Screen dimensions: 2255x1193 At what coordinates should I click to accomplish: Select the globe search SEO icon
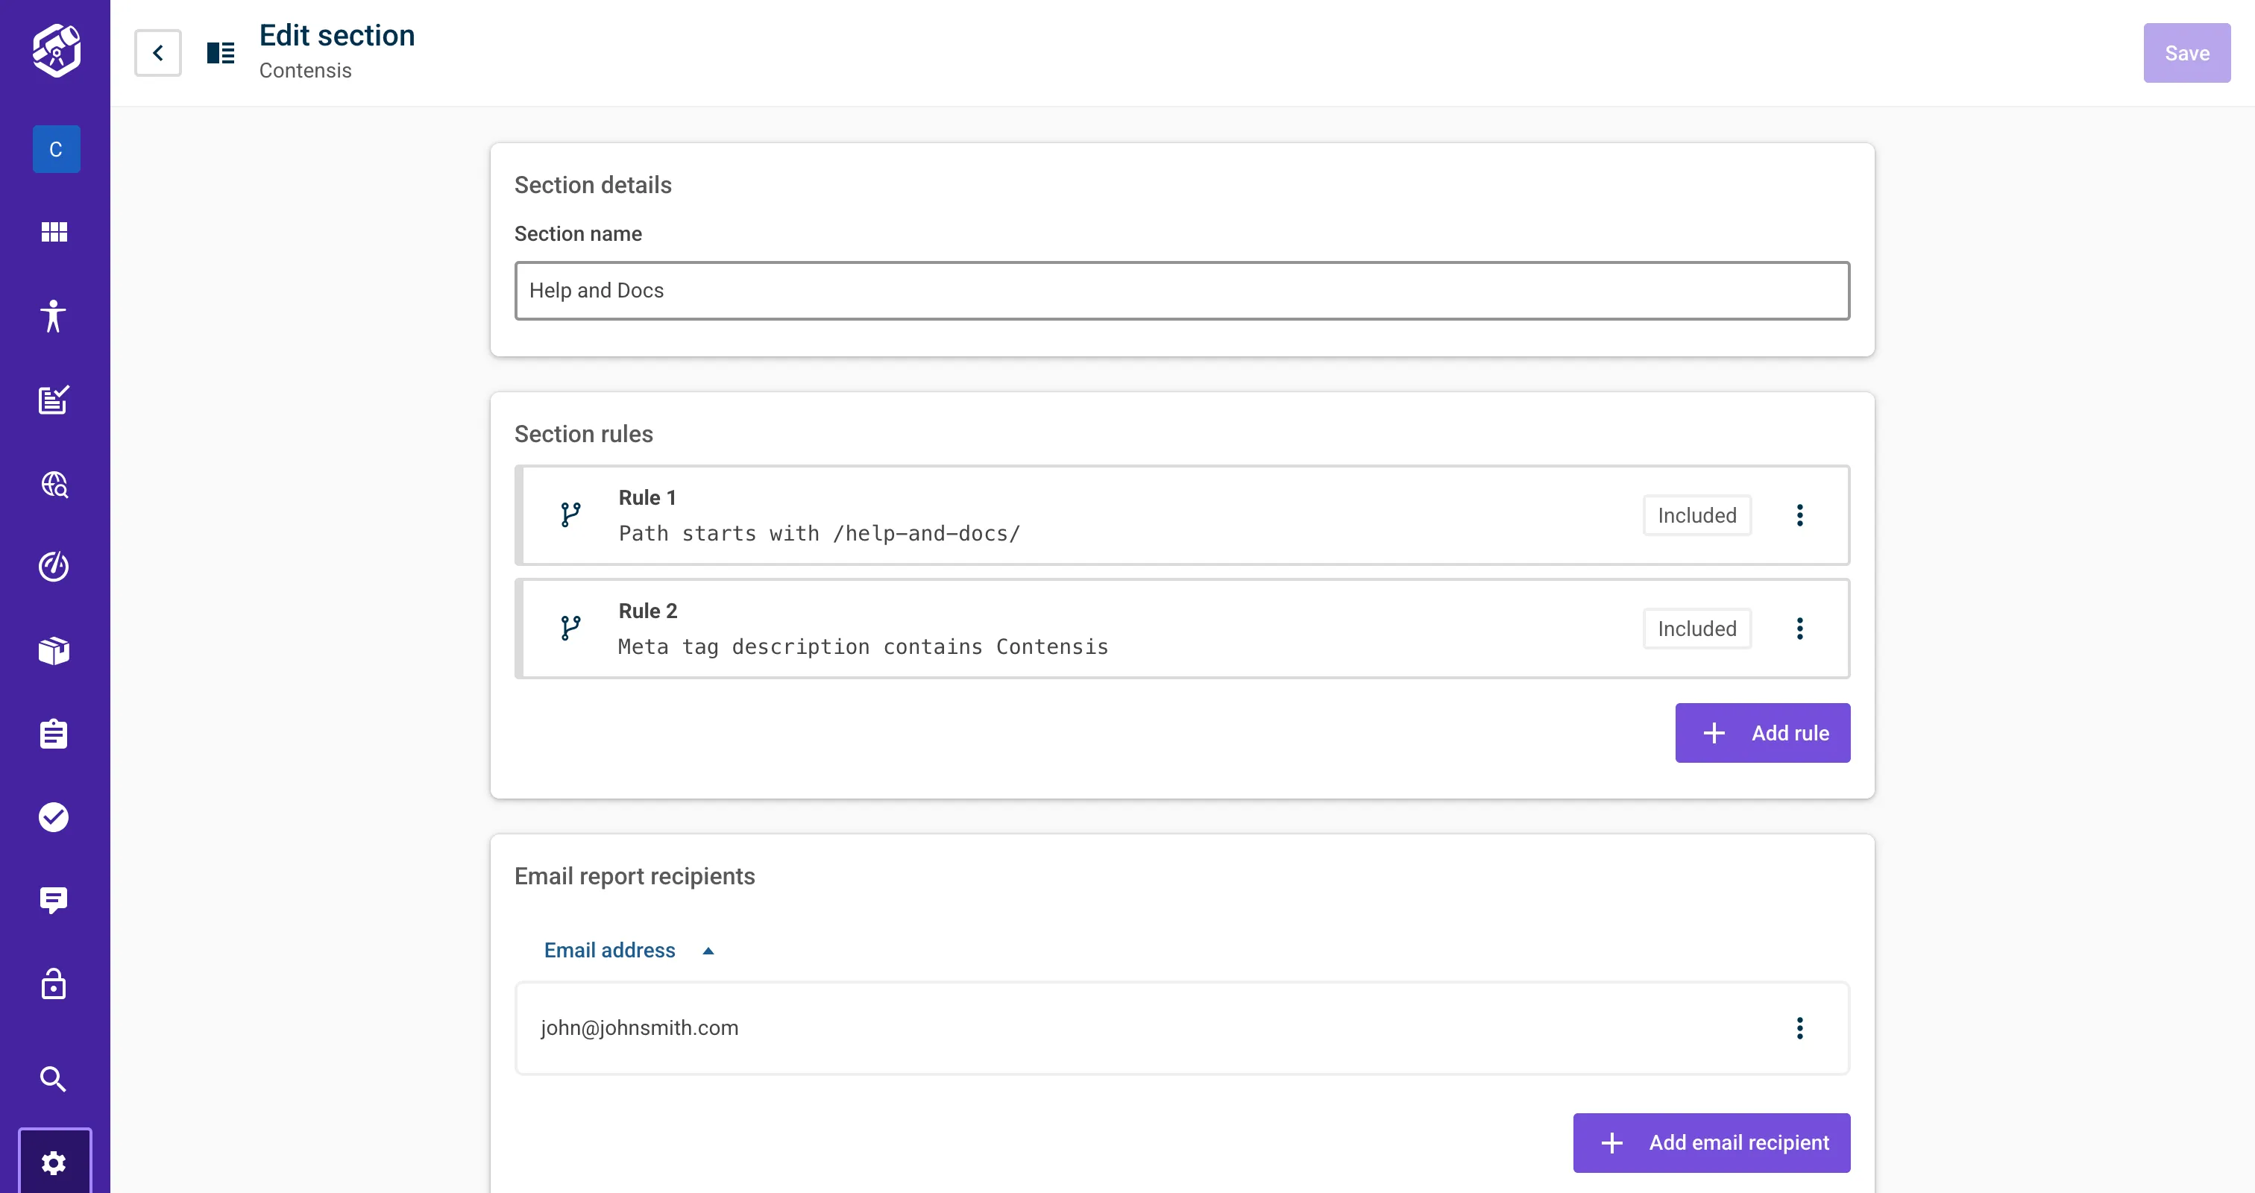(56, 485)
